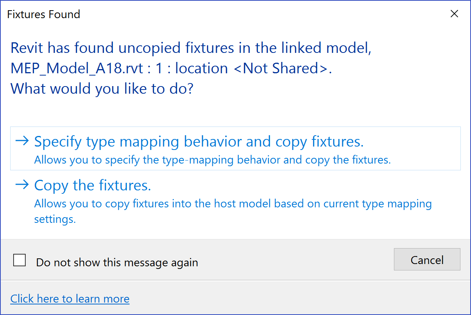Click the arrow icon beside Specify type mapping
The height and width of the screenshot is (315, 471).
pos(22,141)
